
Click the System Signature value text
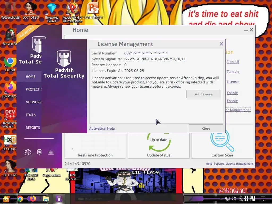coord(155,59)
